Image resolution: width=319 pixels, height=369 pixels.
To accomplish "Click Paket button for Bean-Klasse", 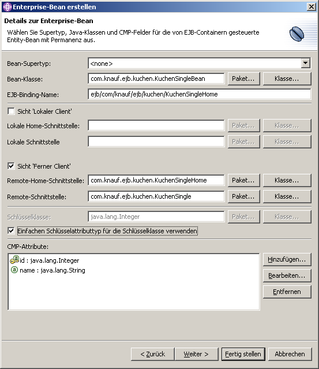I will click(x=244, y=79).
